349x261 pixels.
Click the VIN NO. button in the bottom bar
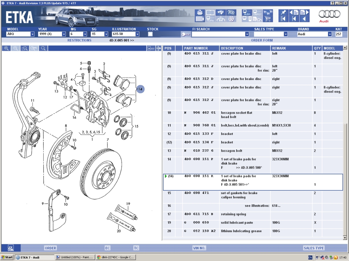pyautogui.click(x=199, y=248)
